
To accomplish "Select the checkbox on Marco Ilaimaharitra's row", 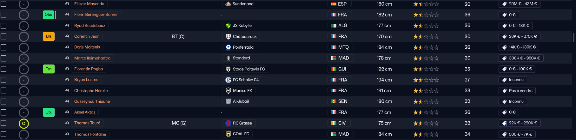I will pyautogui.click(x=3, y=58).
